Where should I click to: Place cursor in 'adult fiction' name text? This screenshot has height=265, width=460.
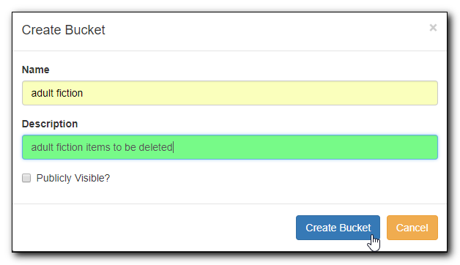57,93
